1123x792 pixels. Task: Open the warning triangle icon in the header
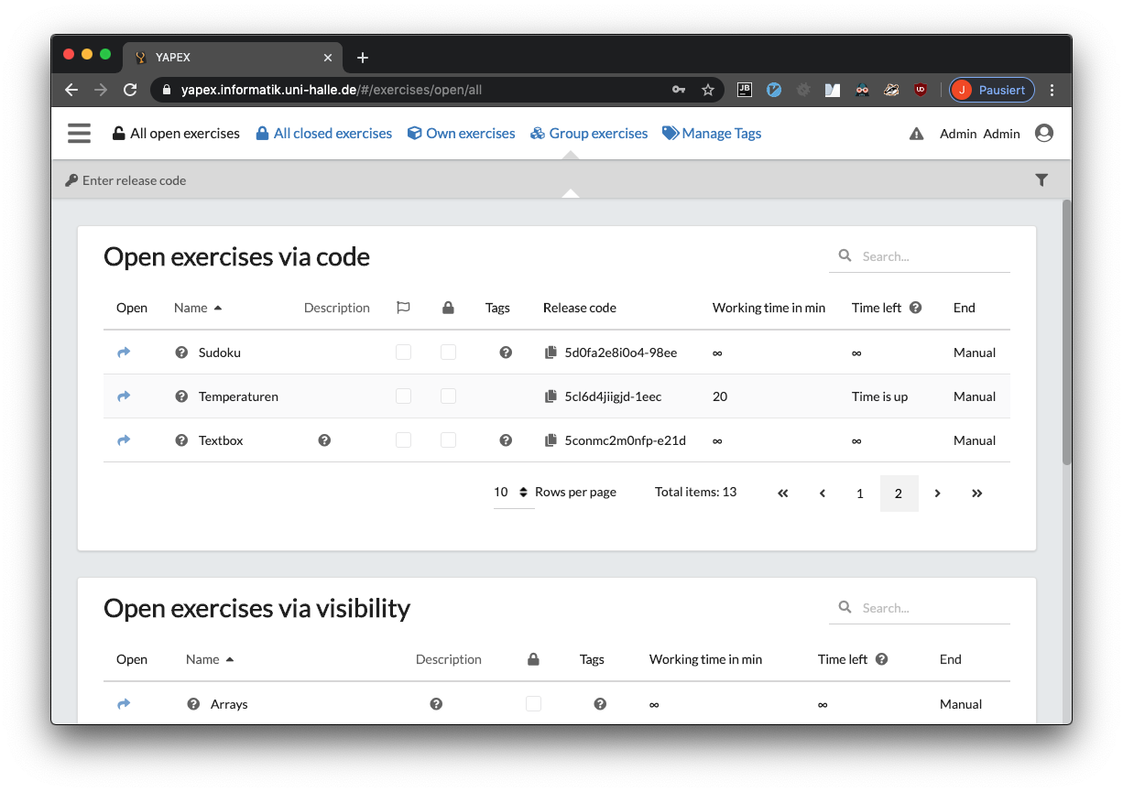917,133
